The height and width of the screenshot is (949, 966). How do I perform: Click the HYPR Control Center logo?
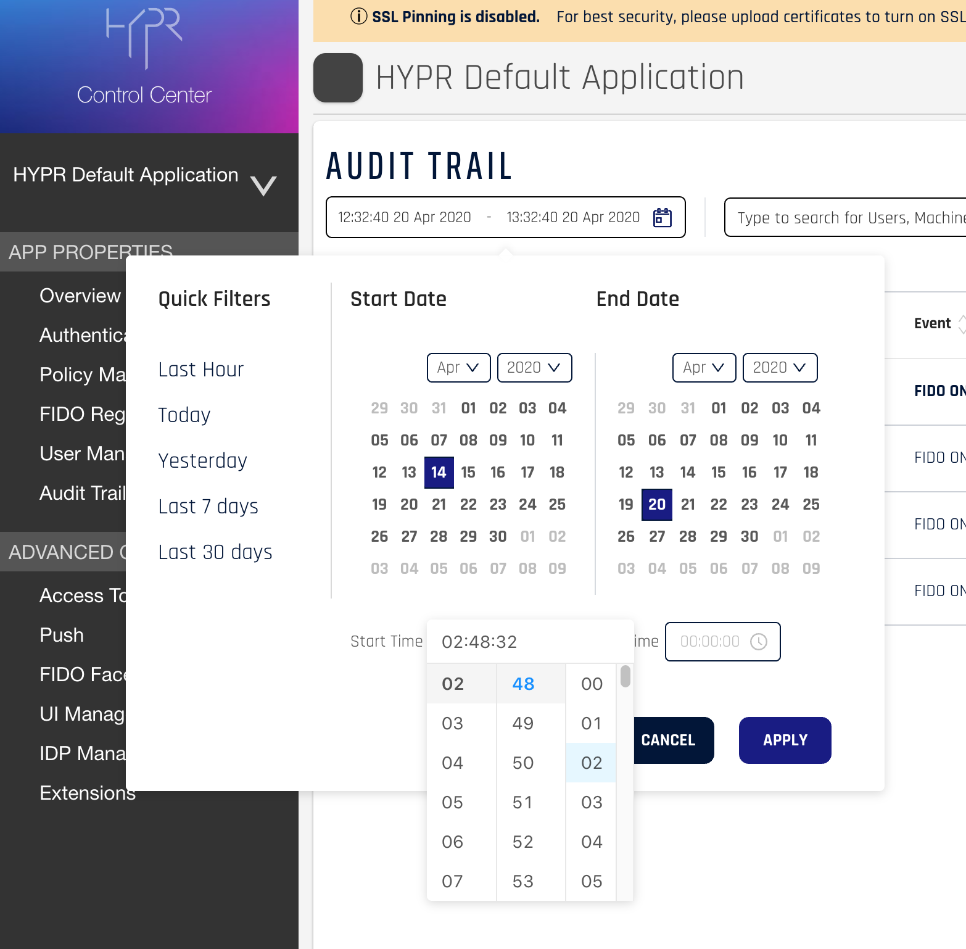coord(144,57)
